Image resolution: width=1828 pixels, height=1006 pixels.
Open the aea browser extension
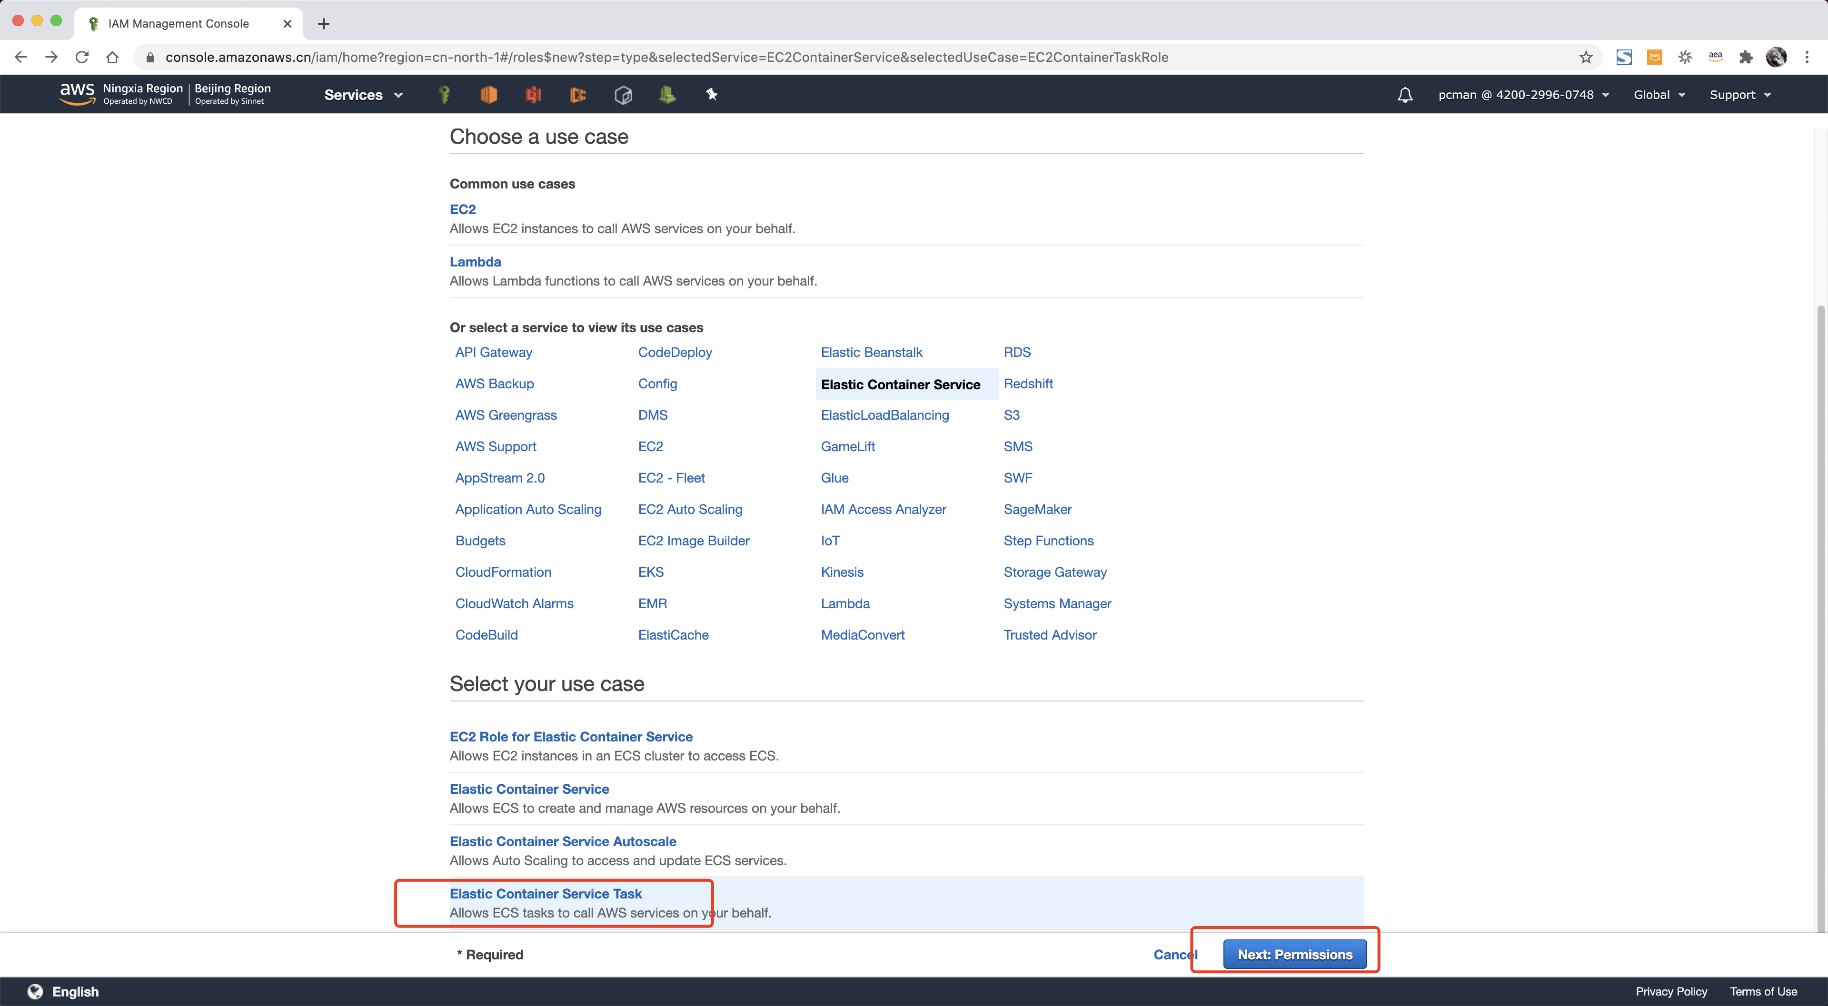click(x=1715, y=58)
